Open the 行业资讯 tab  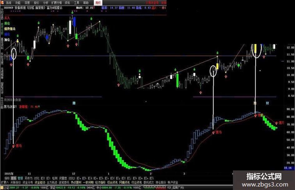(x=136, y=182)
